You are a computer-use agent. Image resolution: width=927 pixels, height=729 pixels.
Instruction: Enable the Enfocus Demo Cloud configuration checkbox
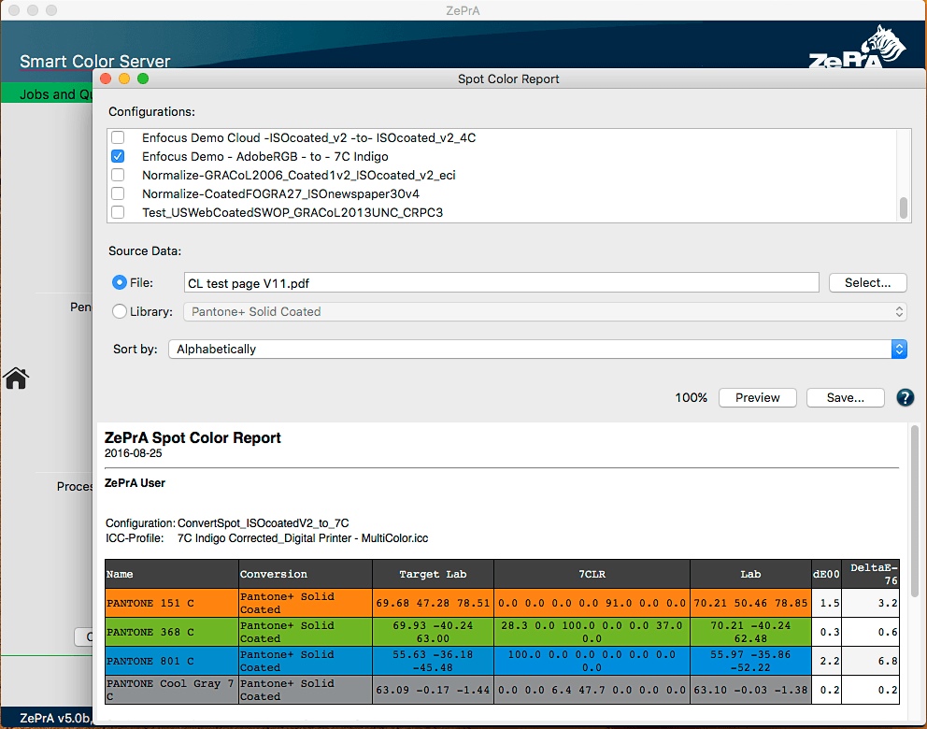118,136
